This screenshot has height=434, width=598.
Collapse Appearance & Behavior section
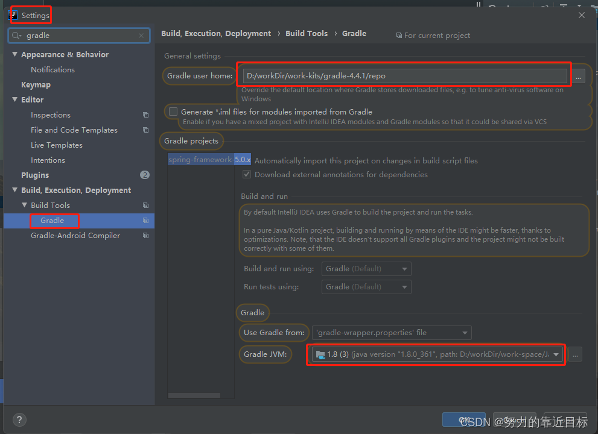tap(14, 54)
